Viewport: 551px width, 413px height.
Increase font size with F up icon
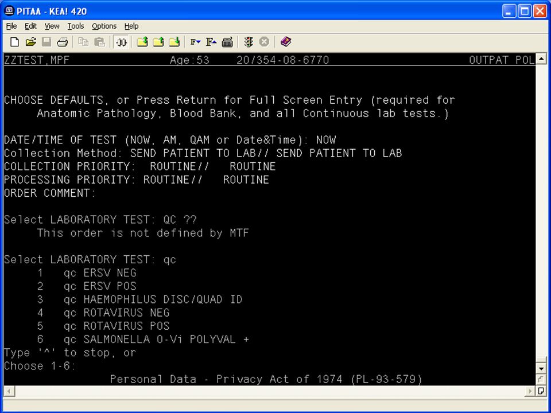pos(211,42)
